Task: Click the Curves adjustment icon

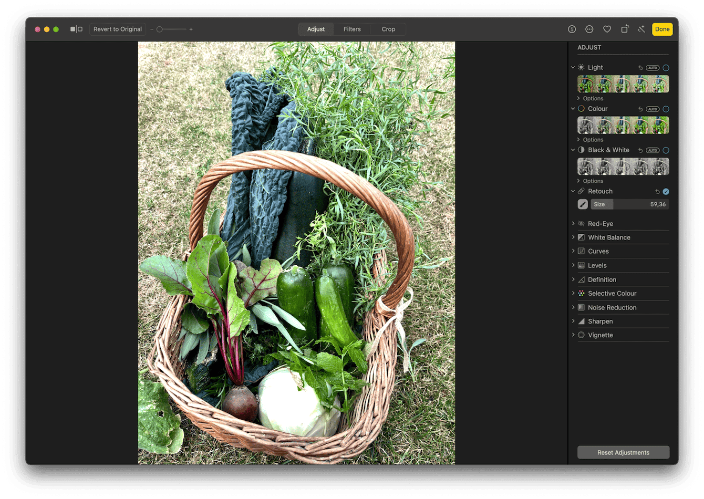Action: [x=581, y=251]
